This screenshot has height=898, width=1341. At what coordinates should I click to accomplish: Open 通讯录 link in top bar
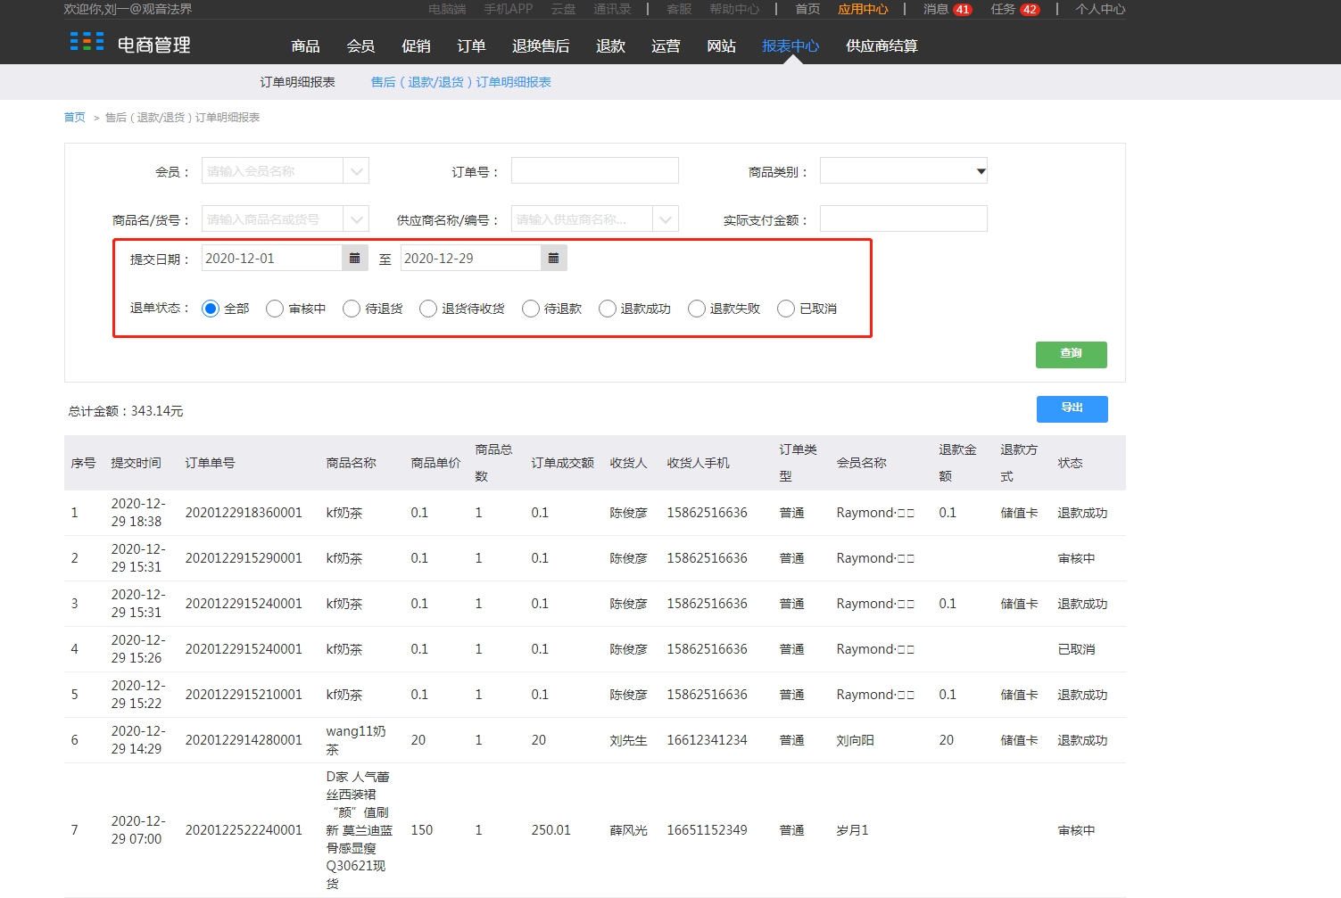click(x=612, y=9)
